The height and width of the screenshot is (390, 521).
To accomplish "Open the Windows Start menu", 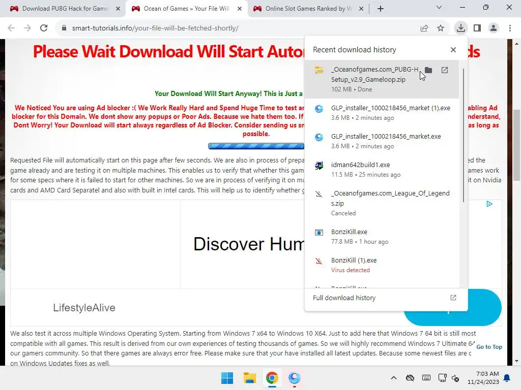I will [x=227, y=378].
